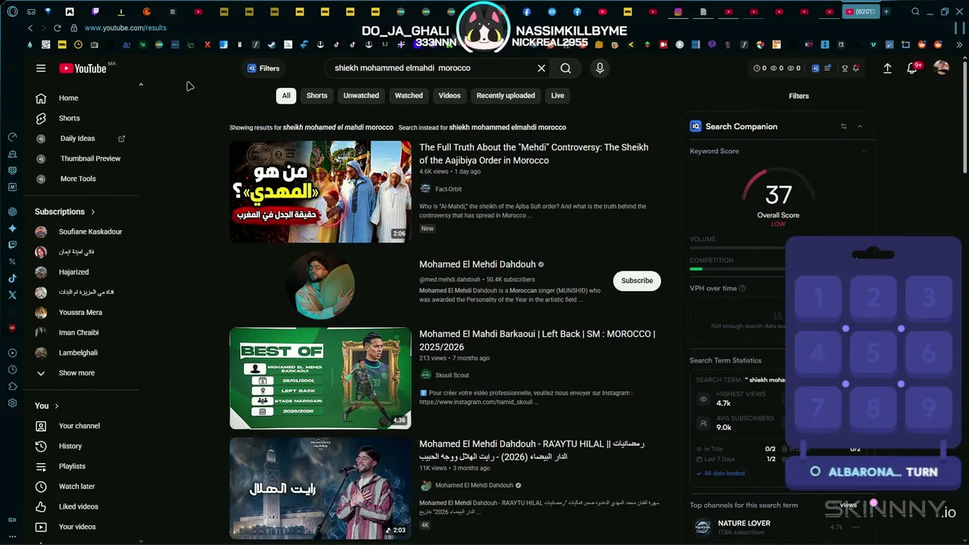
Task: Click the IQ icon in the top stats bar
Action: click(x=815, y=68)
